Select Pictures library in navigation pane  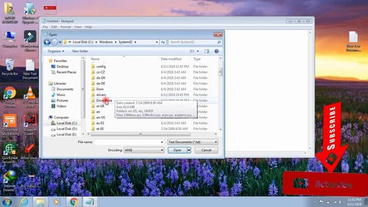click(62, 101)
